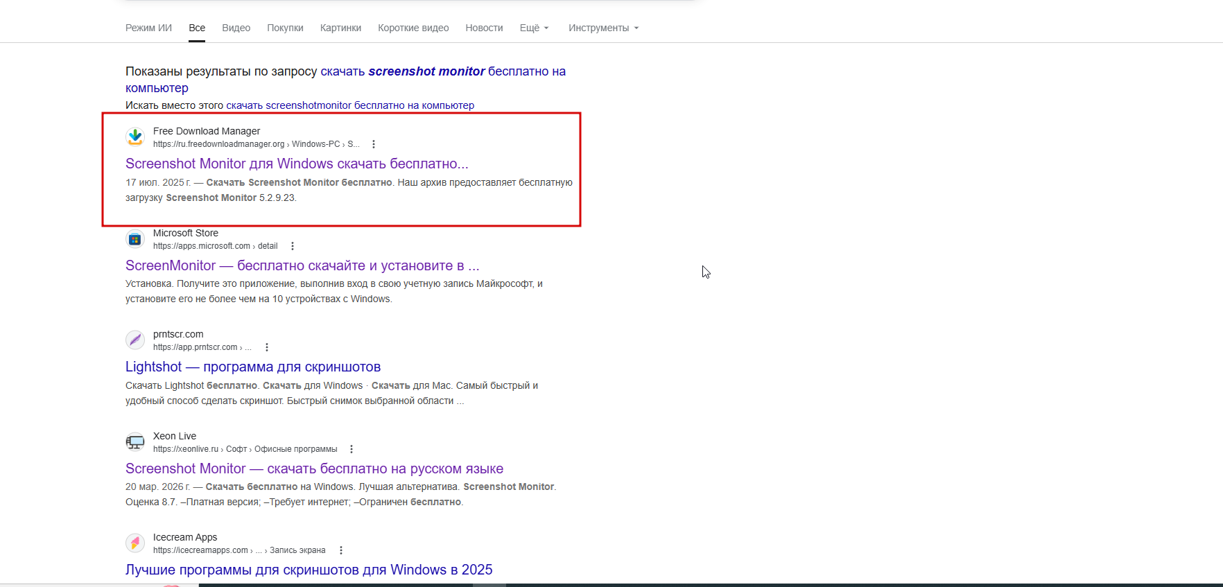Click the prntscr.com site name
The width and height of the screenshot is (1223, 587).
point(178,334)
